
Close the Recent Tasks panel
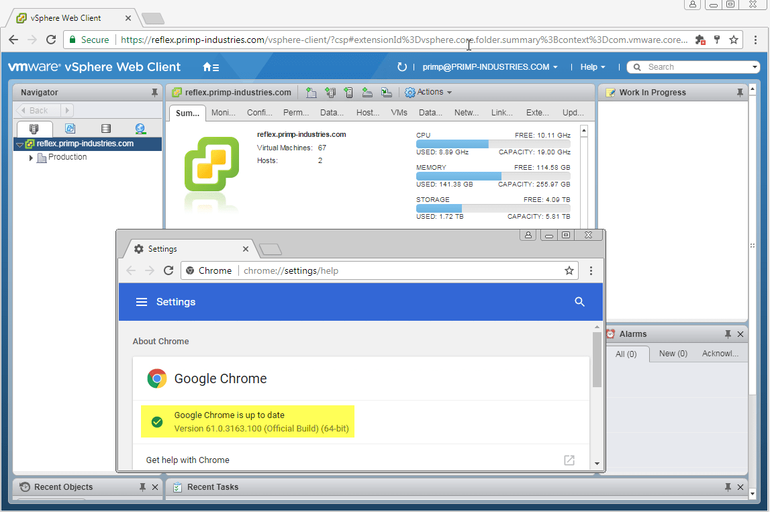coord(740,487)
